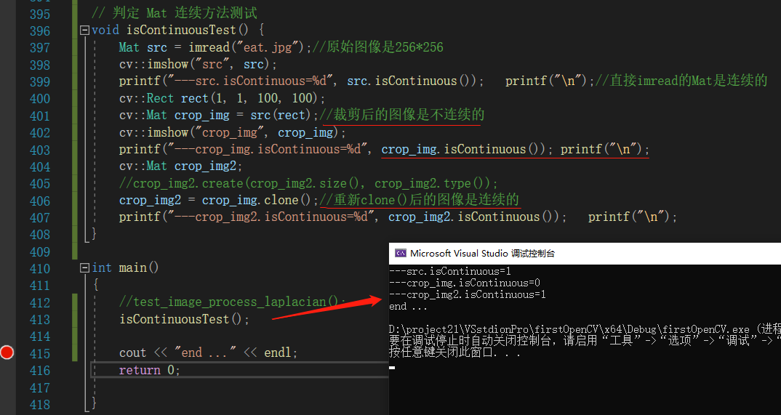Click 'crop_img2.isContinuous()' on line 407
The width and height of the screenshot is (781, 415).
coord(473,217)
